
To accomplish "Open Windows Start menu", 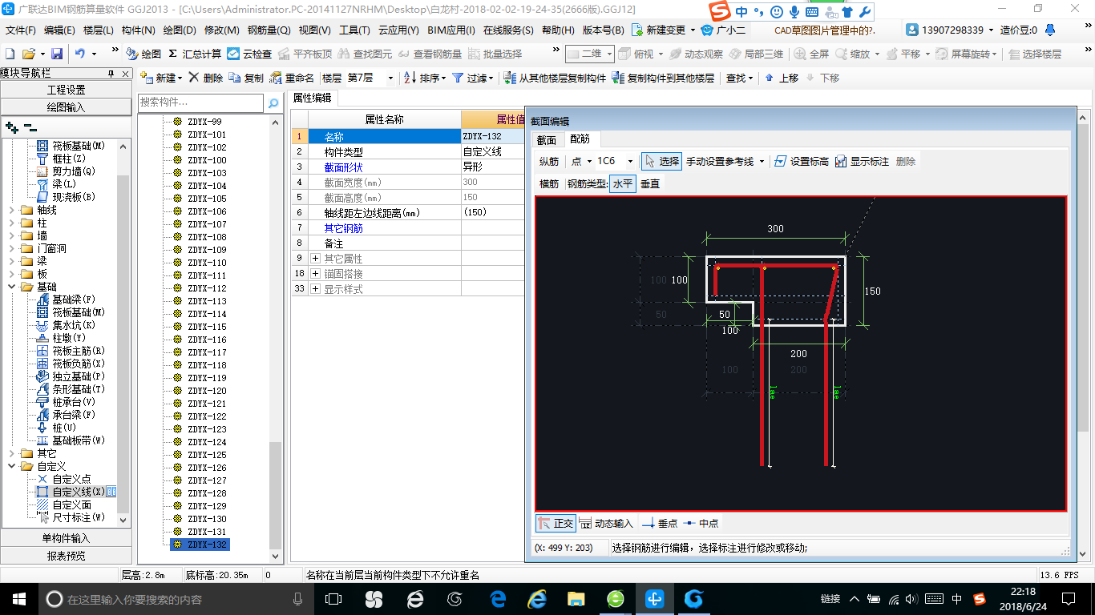I will click(x=18, y=598).
